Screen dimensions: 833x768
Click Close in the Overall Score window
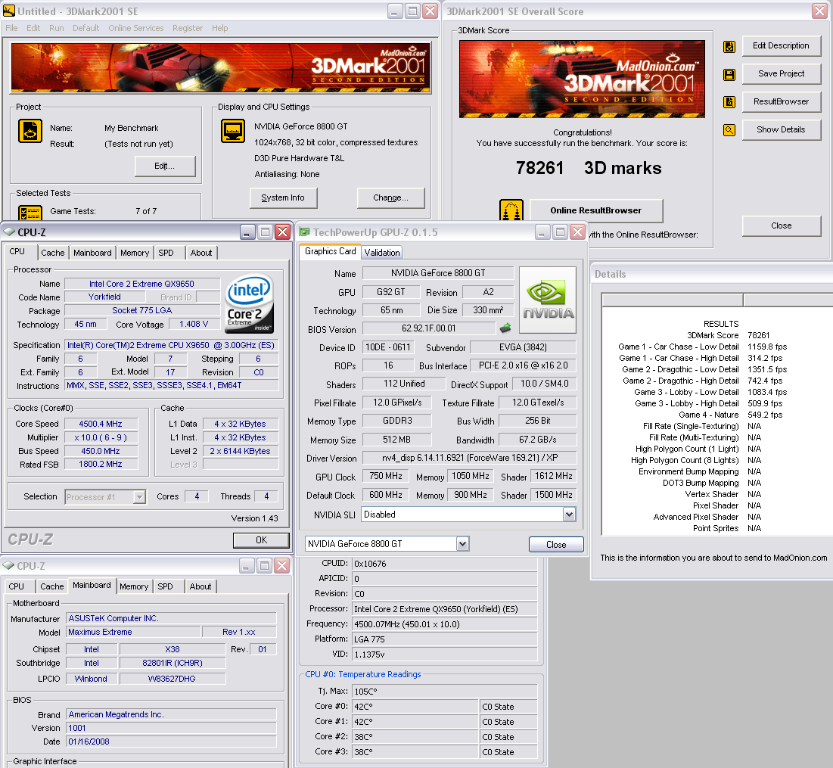[x=781, y=225]
